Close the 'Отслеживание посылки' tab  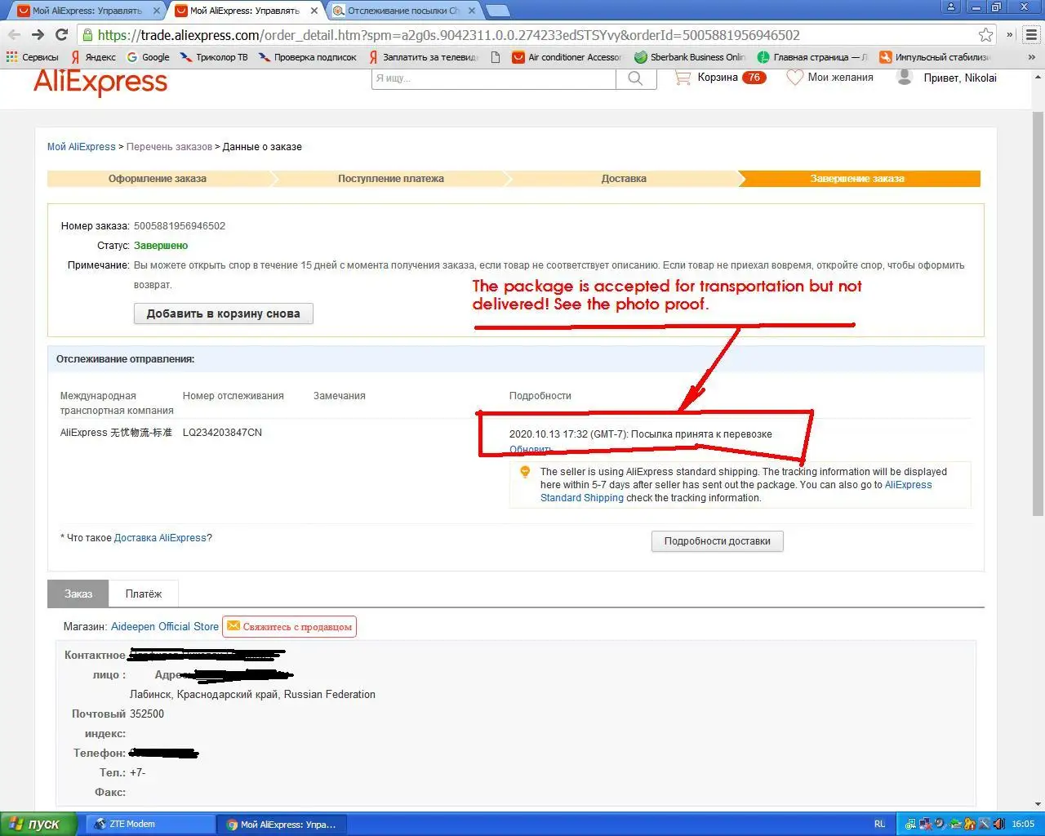472,11
